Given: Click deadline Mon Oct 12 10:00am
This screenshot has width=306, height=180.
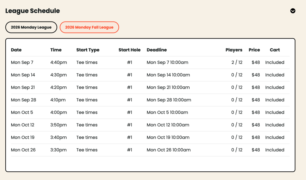Looking at the screenshot, I should point(168,125).
